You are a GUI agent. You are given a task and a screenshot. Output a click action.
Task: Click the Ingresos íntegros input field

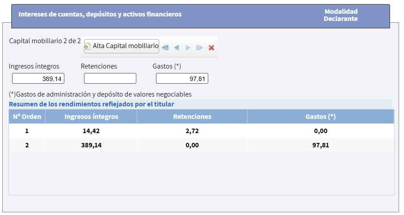point(38,78)
